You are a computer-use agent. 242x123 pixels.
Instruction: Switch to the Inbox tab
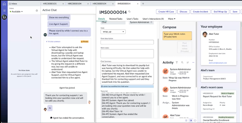(13, 4)
